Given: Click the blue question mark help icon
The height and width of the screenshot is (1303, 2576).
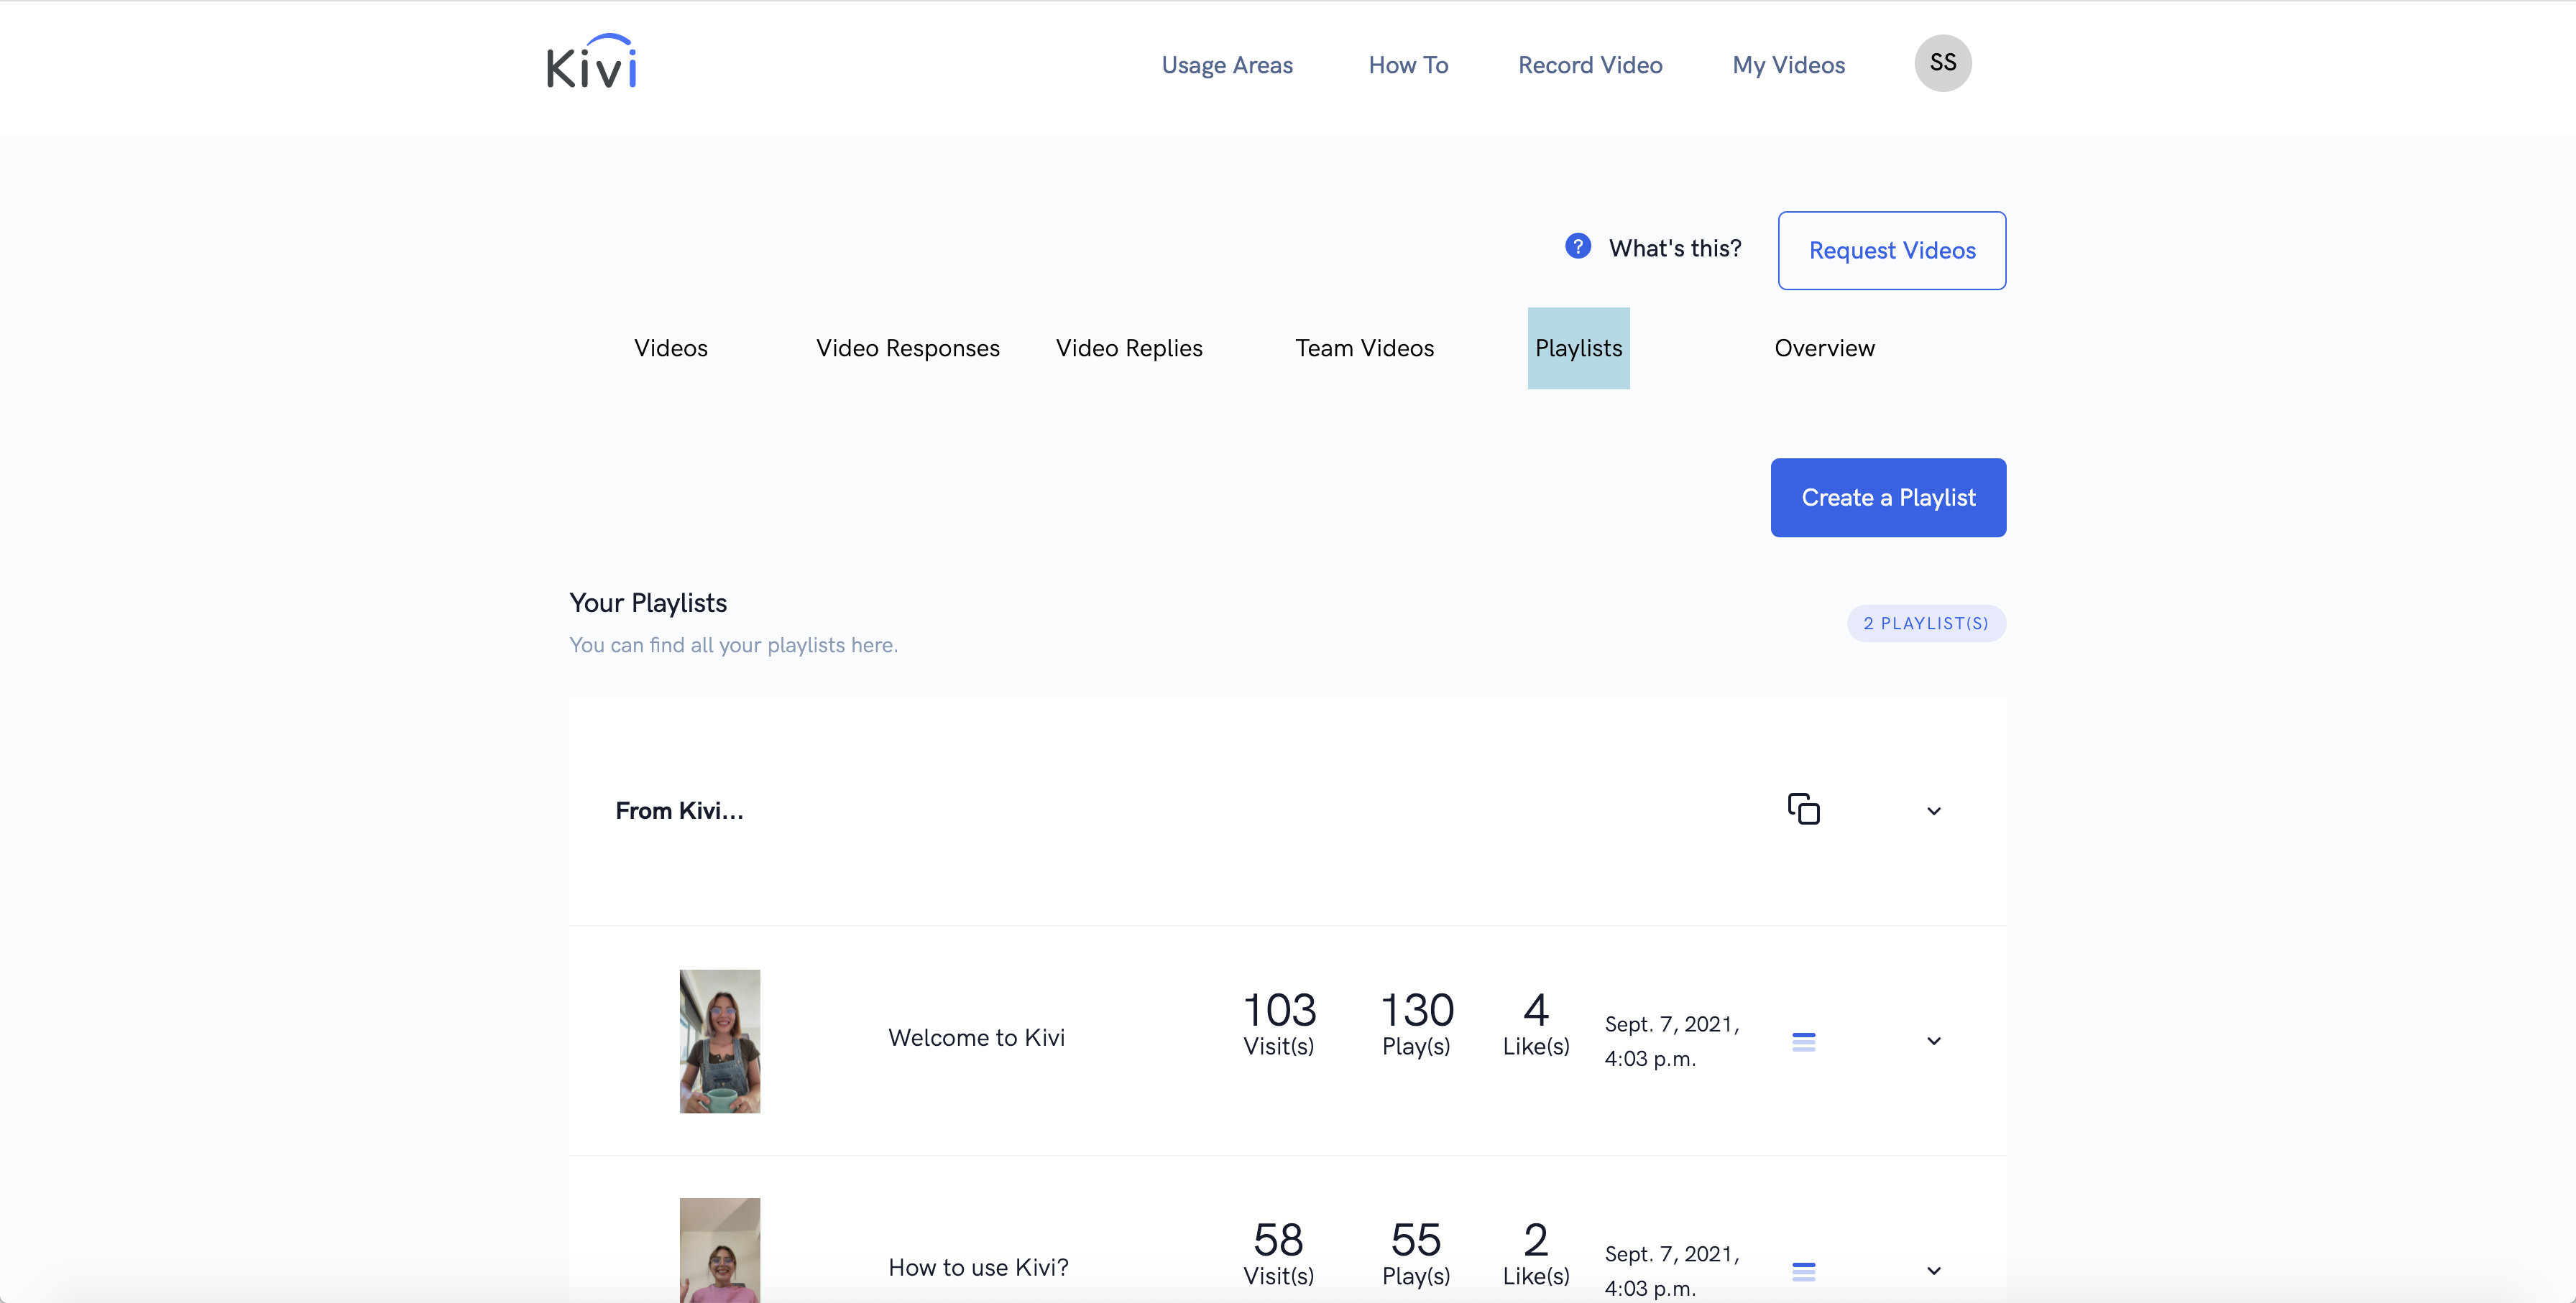Looking at the screenshot, I should tap(1577, 246).
